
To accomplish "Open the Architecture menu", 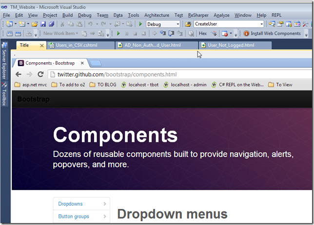I will pos(157,15).
